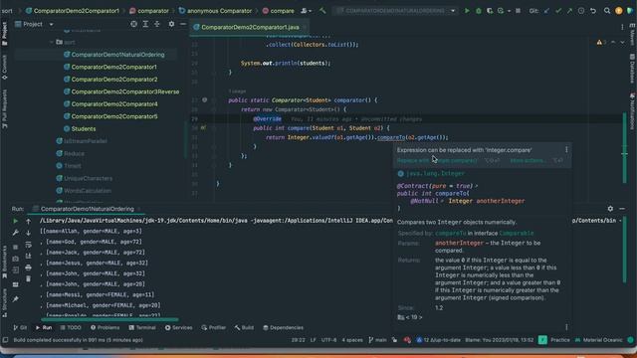Open the Git tool window tab
Viewport: 637px width, 358px height.
[20, 327]
